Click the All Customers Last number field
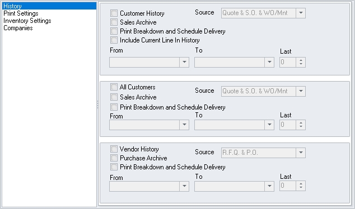This screenshot has height=209, width=355. pos(288,125)
